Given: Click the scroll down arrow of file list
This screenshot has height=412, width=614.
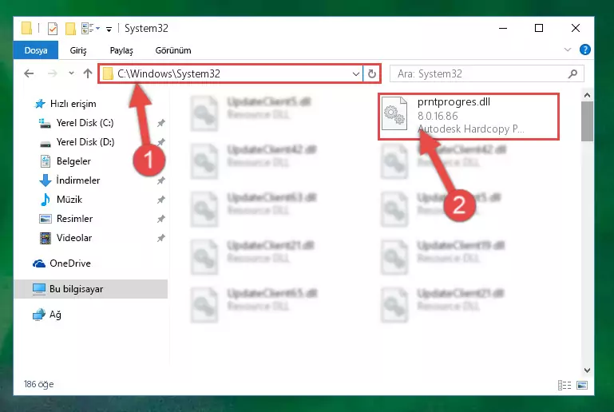Looking at the screenshot, I should [587, 370].
